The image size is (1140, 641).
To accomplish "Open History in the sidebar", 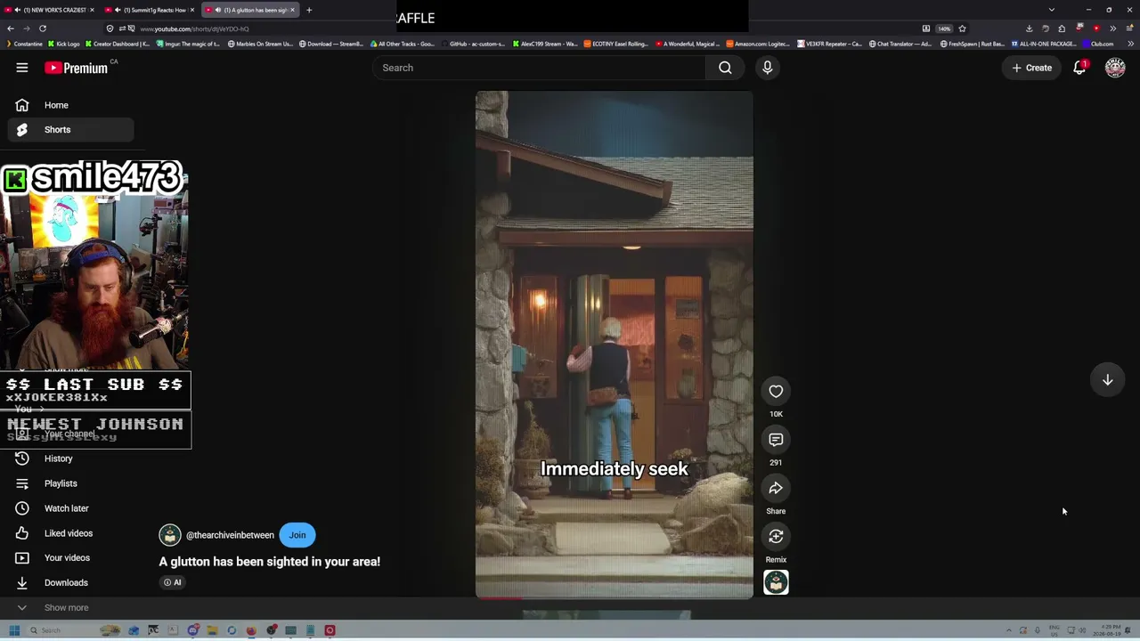I will [71, 458].
